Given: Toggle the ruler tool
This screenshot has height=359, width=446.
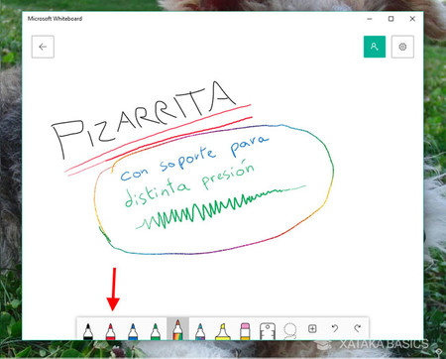Looking at the screenshot, I should (x=268, y=331).
